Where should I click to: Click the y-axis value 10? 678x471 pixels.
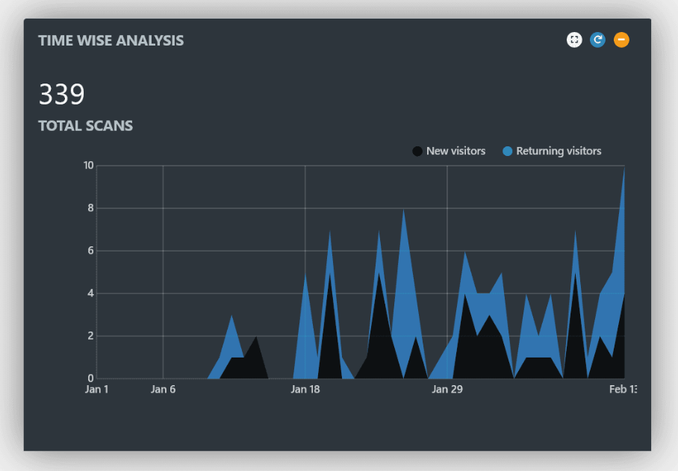click(x=88, y=166)
